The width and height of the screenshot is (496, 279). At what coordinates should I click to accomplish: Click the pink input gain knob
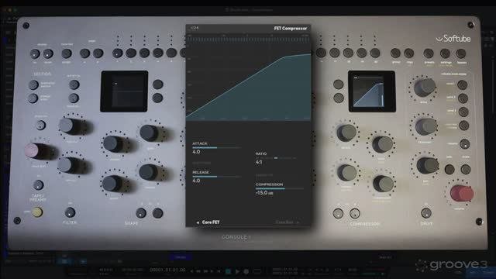[35, 150]
